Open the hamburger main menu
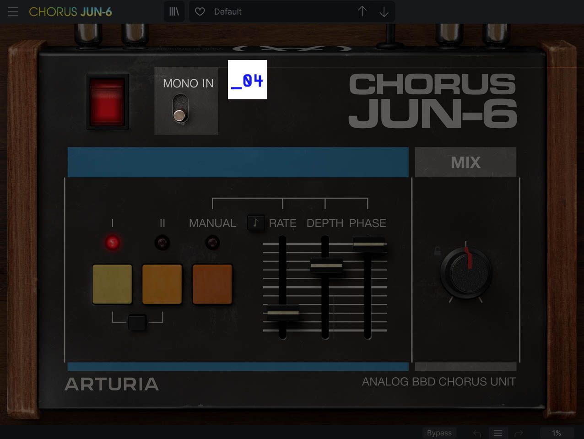The width and height of the screenshot is (584, 439). click(x=13, y=12)
